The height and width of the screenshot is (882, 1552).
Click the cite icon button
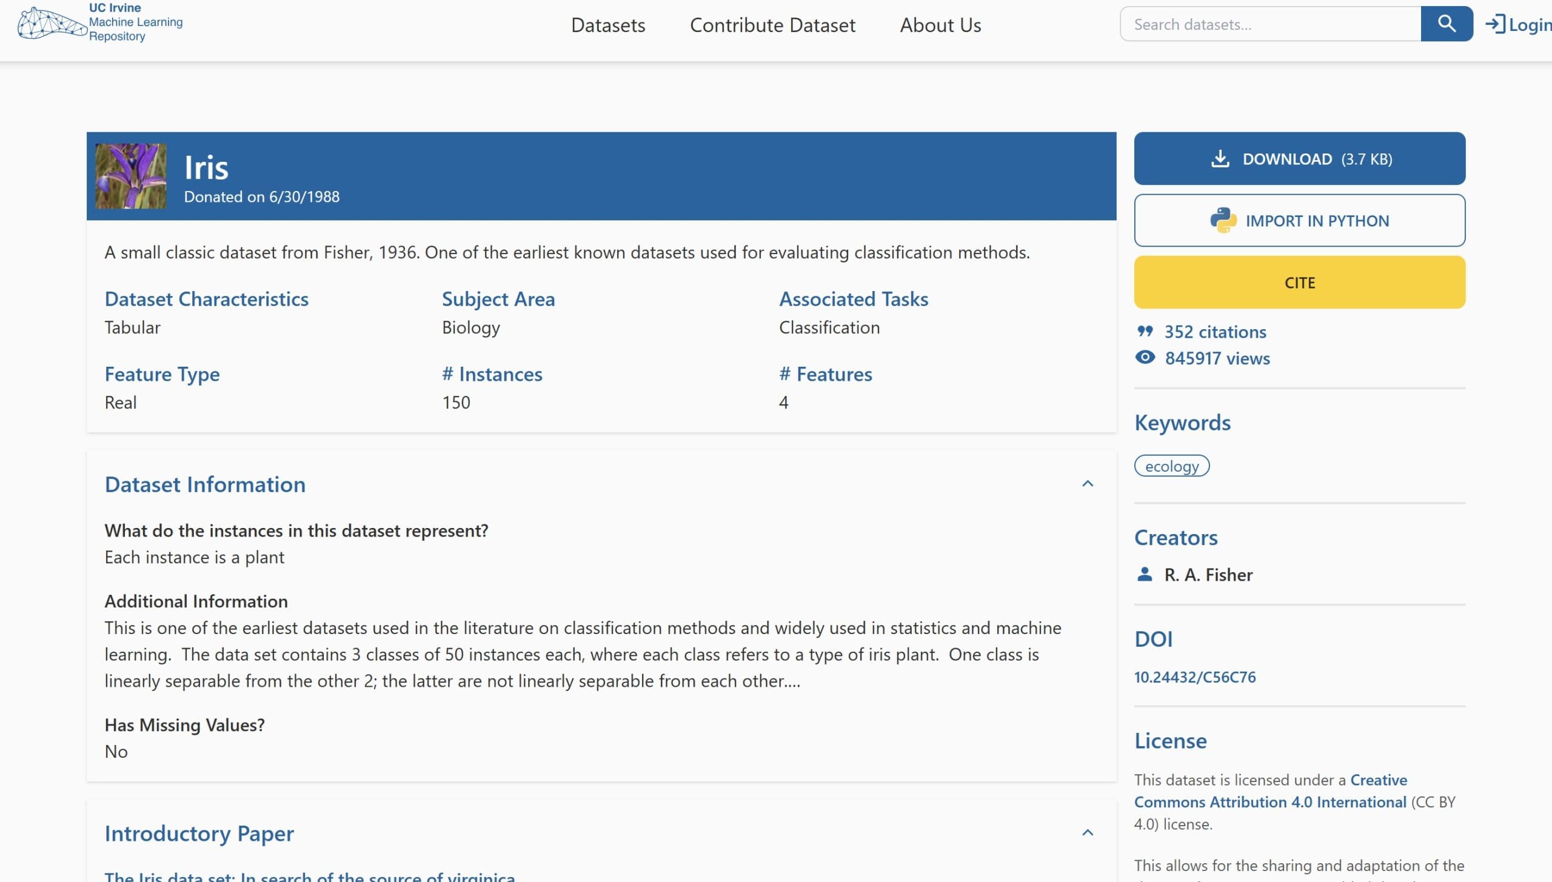tap(1299, 282)
